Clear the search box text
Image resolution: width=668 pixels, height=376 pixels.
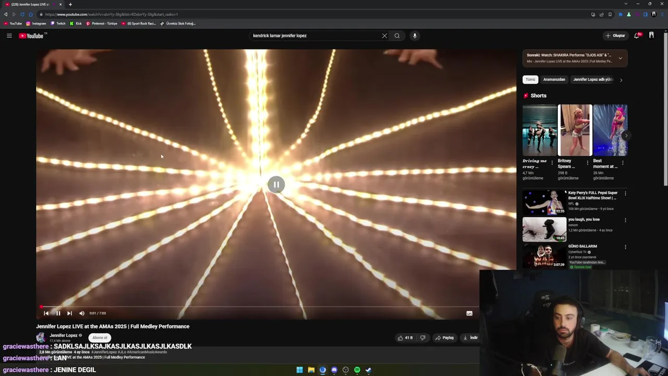(x=385, y=36)
